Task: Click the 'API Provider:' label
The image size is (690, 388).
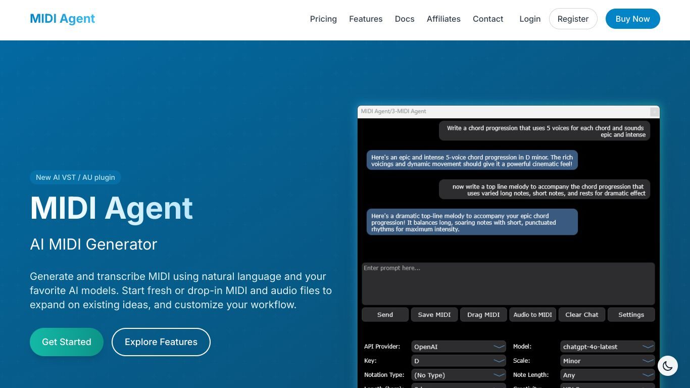Action: (x=382, y=347)
